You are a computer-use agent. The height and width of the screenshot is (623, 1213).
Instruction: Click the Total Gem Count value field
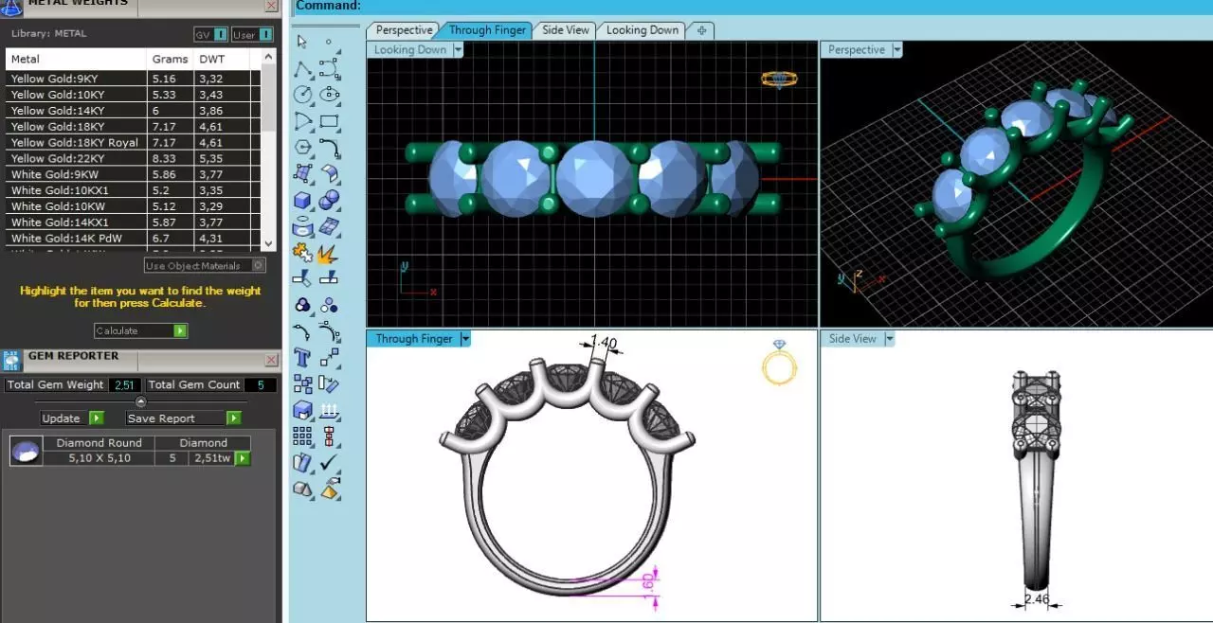coord(261,385)
